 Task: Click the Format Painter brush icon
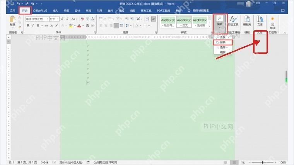click(x=19, y=27)
